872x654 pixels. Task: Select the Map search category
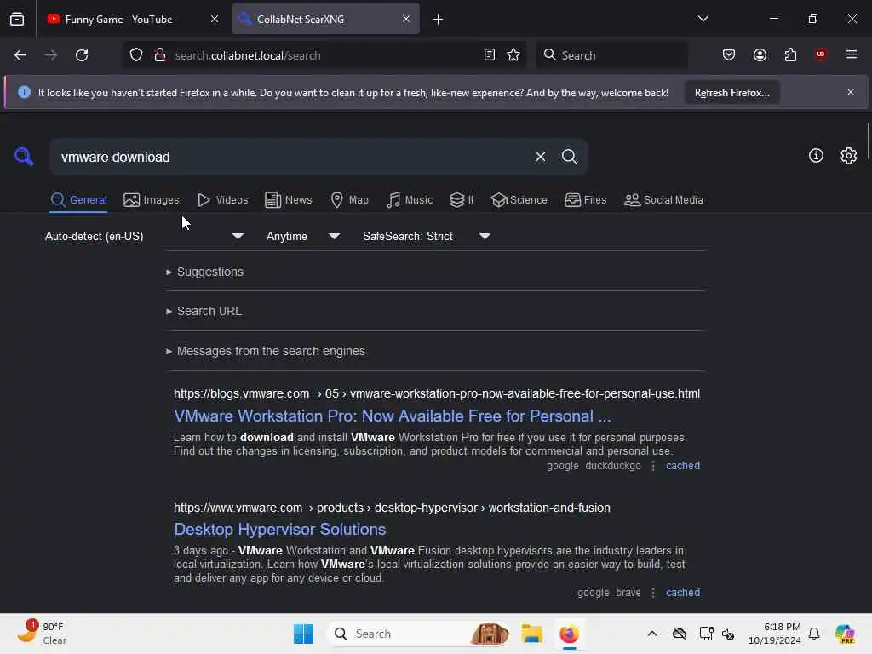tap(349, 199)
